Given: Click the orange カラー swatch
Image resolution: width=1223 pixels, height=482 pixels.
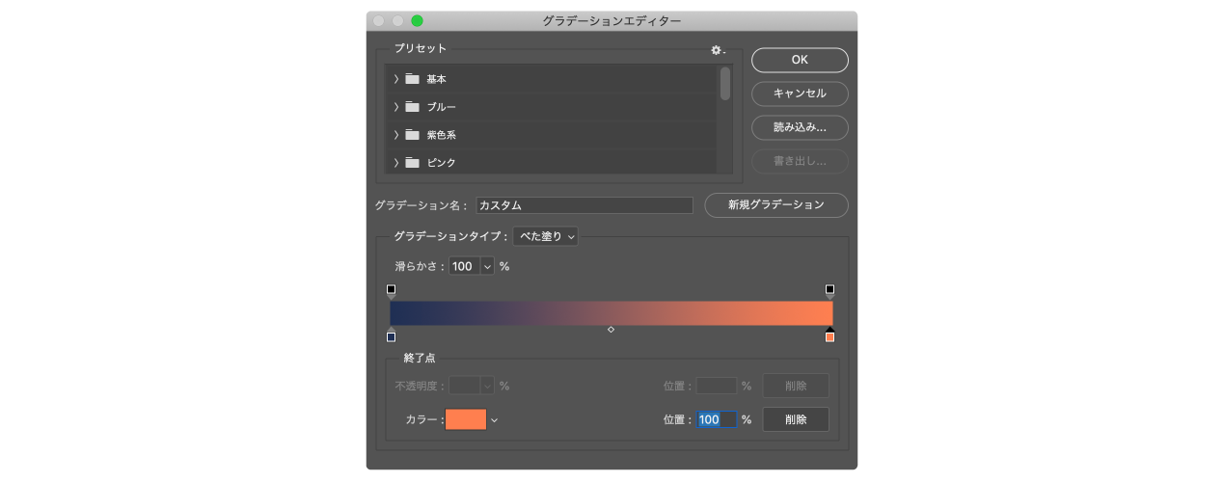Looking at the screenshot, I should click(466, 419).
